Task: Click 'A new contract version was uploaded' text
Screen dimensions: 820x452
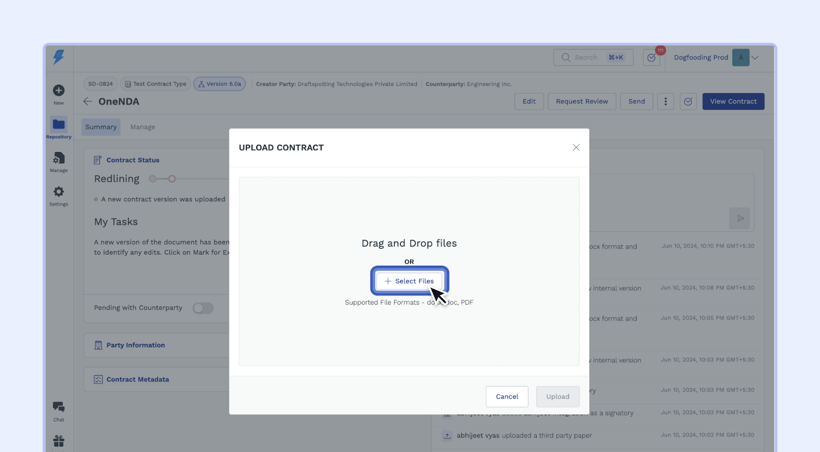Action: tap(163, 199)
